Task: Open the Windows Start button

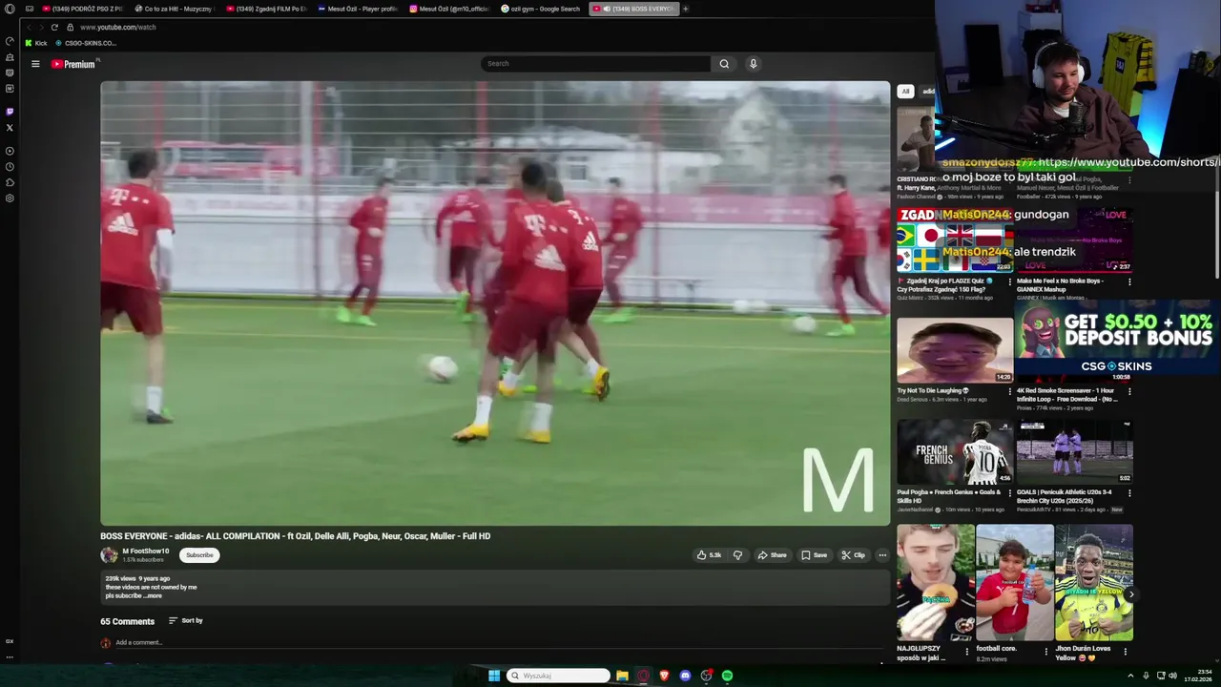Action: point(493,676)
